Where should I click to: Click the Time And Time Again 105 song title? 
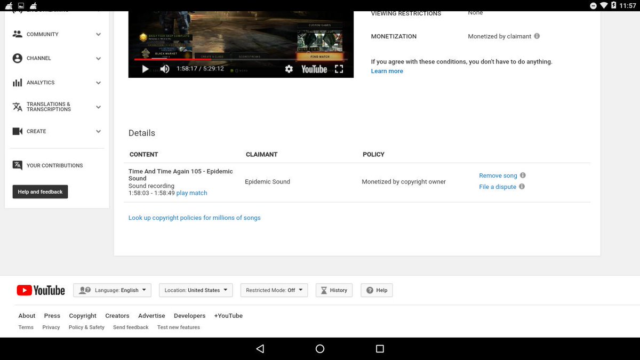[181, 175]
